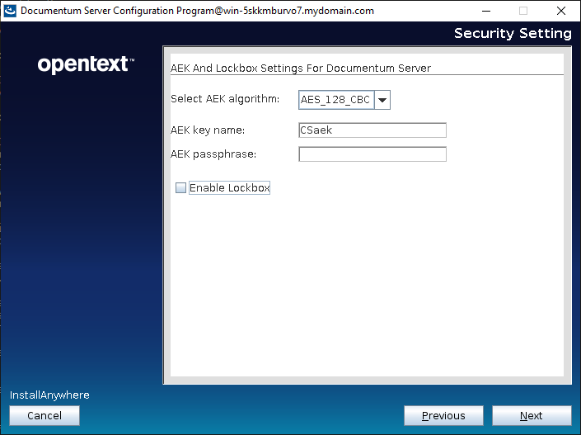Focus the AEK key name field

pos(372,130)
